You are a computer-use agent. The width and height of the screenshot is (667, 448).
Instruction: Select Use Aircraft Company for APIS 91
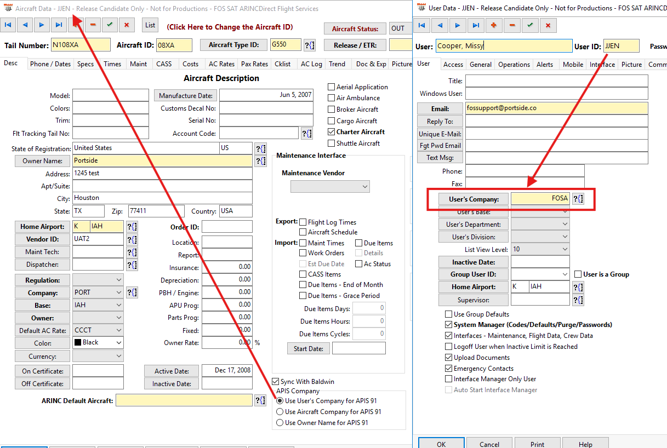click(280, 412)
